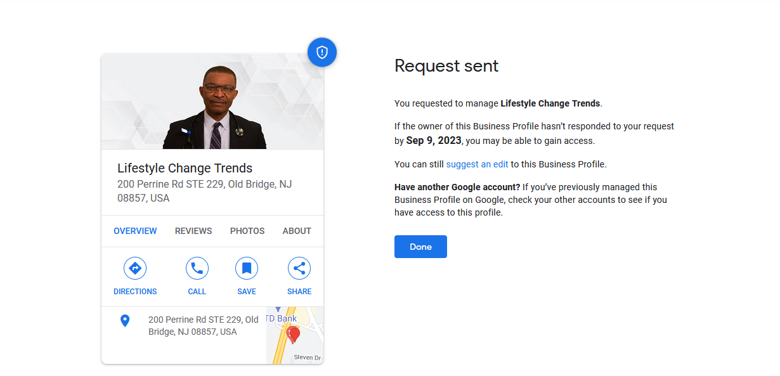Open the About tab
Viewport: 780px width, 376px height.
pos(297,231)
